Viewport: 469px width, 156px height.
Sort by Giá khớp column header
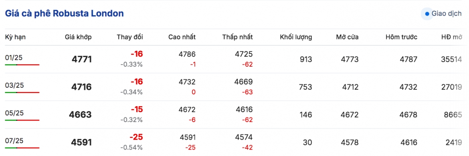(78, 37)
